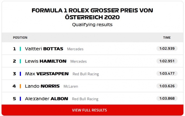Click the View Full Results button

[x=89, y=110]
